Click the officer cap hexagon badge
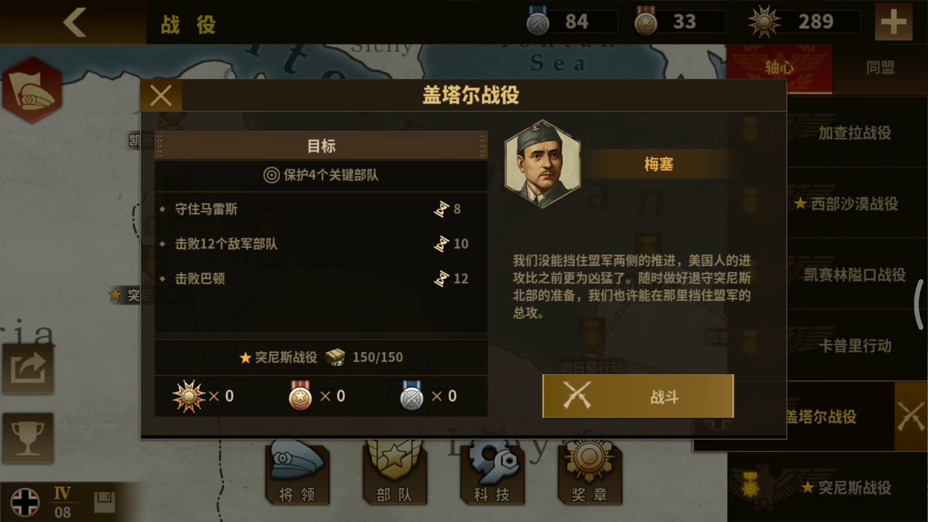928x522 pixels. (31, 90)
